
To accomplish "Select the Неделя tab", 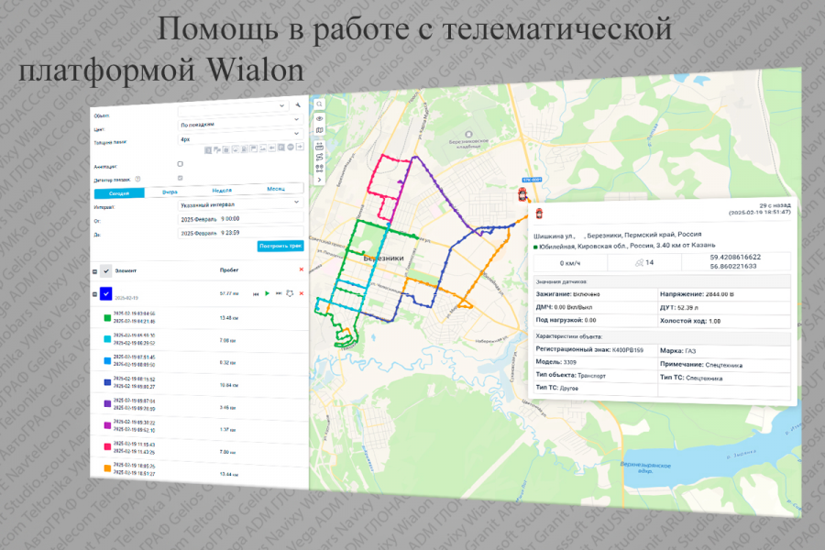I will tap(222, 190).
